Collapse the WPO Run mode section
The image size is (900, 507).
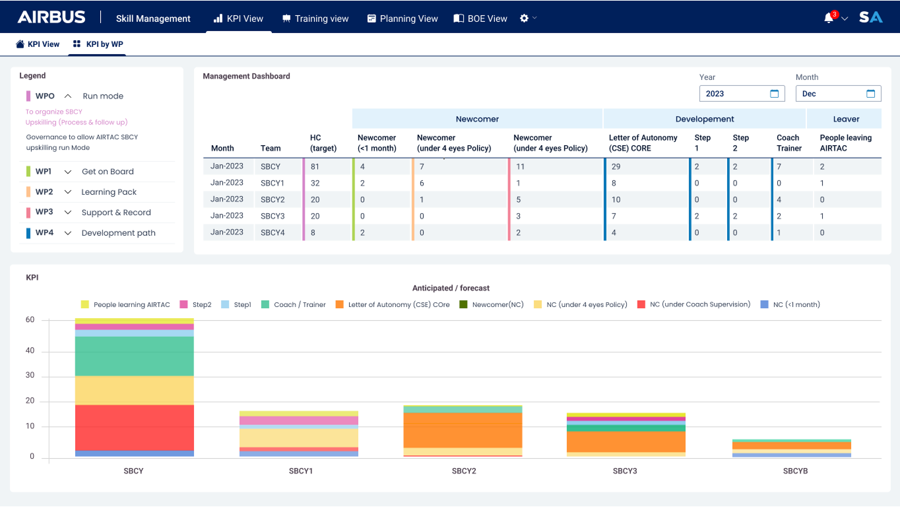point(68,96)
